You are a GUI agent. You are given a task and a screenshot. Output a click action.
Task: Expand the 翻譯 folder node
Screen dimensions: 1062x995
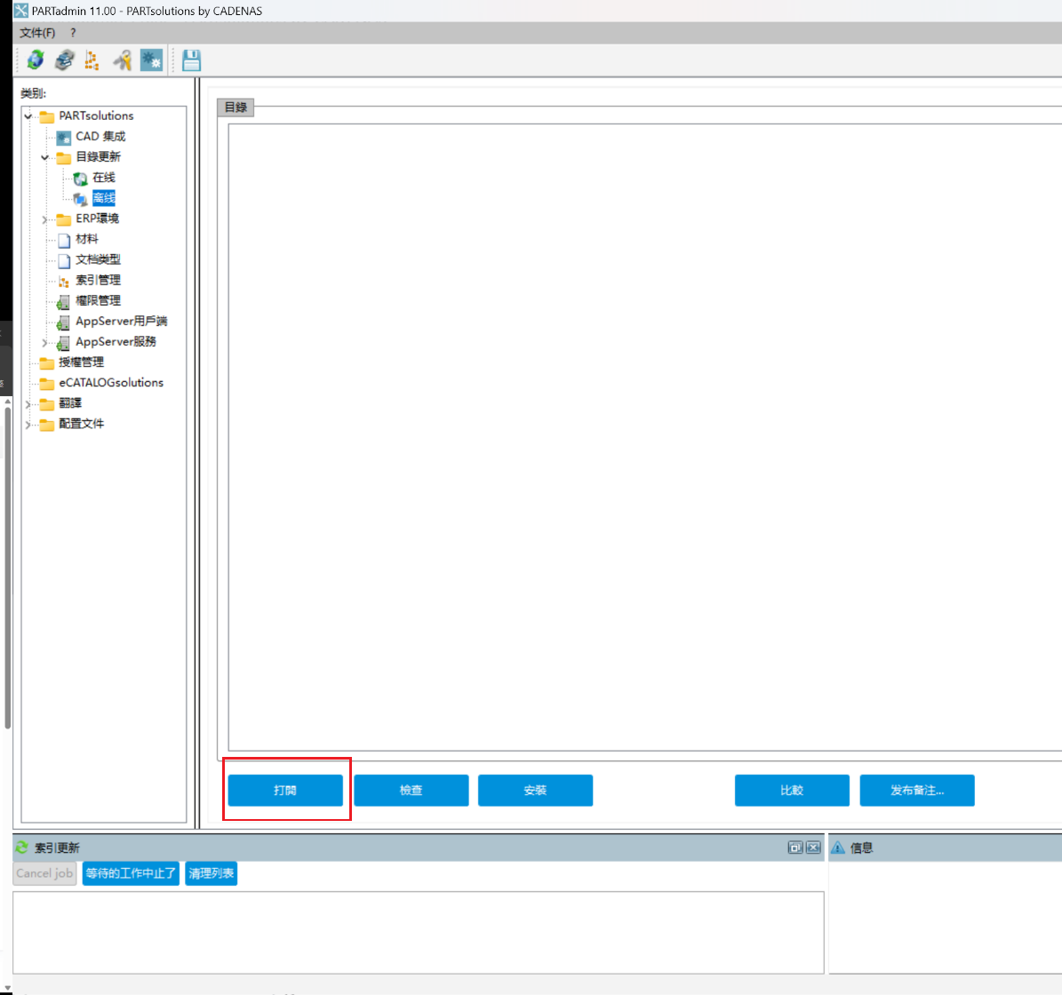coord(28,404)
